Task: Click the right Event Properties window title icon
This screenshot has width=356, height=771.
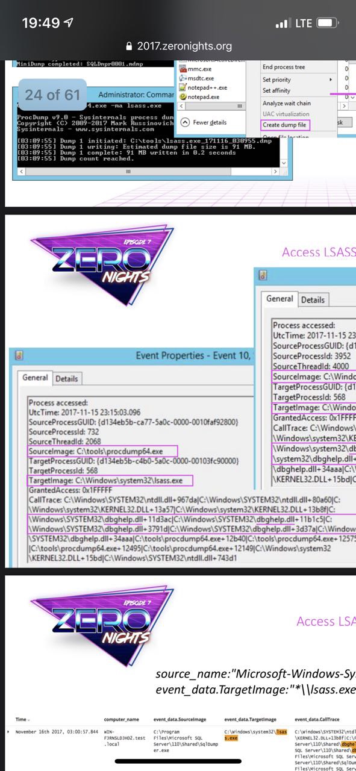Action: pyautogui.click(x=263, y=275)
